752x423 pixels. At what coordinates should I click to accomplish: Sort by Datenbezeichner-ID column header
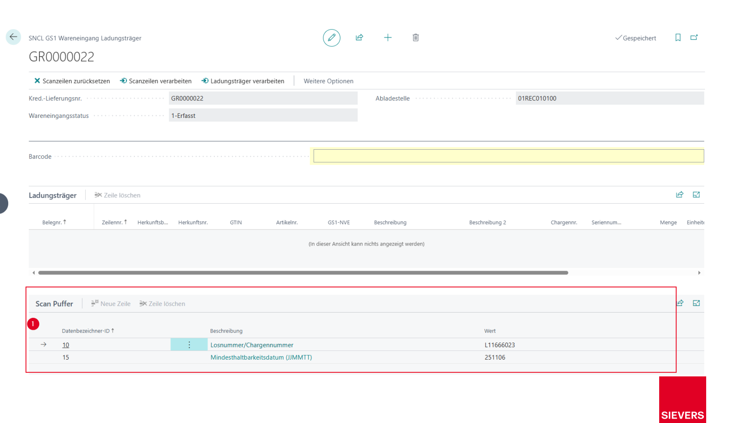[x=88, y=331]
